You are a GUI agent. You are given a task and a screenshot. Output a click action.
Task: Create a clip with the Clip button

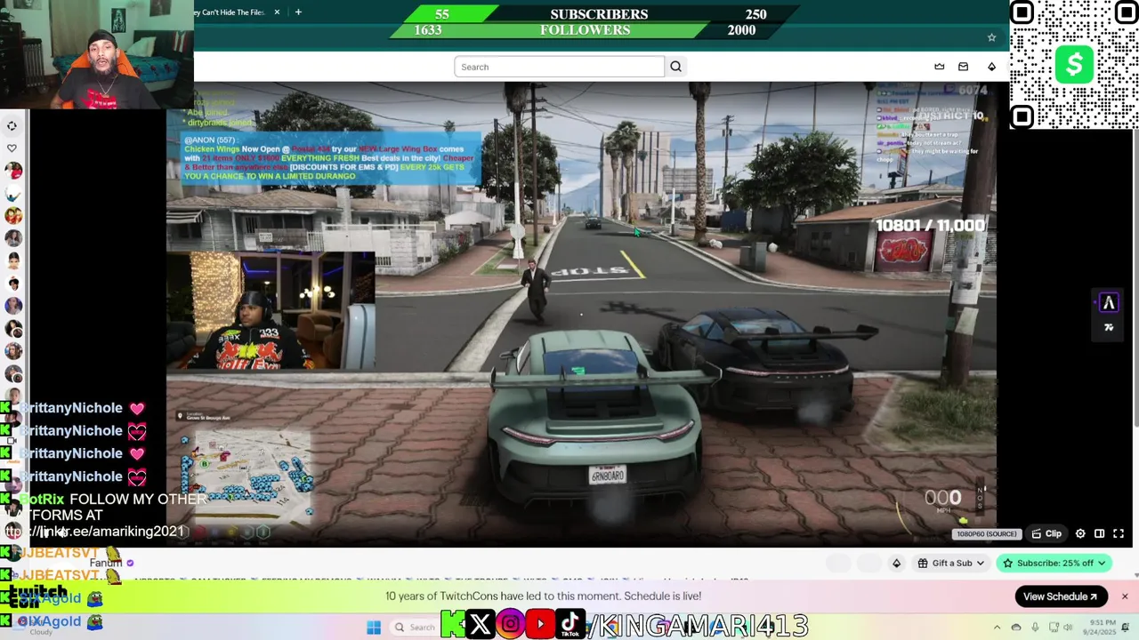pyautogui.click(x=1046, y=533)
